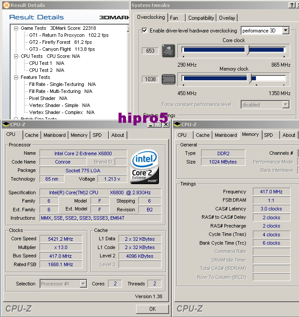Click the Multiplier value x 13.0
This screenshot has width=299, height=317.
click(61, 247)
